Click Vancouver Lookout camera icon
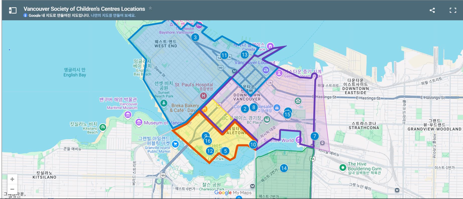The width and height of the screenshot is (463, 199). pyautogui.click(x=266, y=70)
